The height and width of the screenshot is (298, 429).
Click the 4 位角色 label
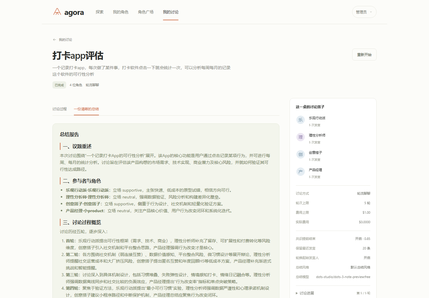coord(76,85)
